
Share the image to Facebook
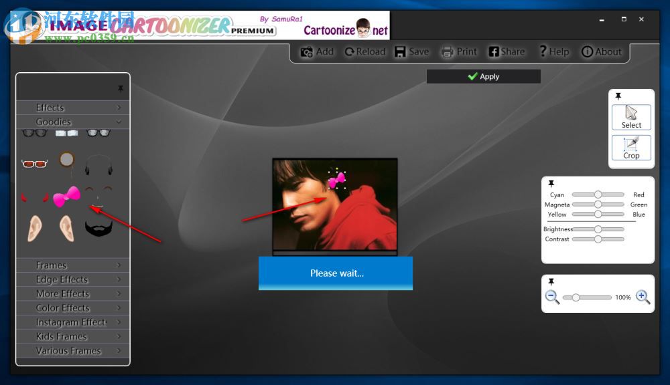click(507, 52)
